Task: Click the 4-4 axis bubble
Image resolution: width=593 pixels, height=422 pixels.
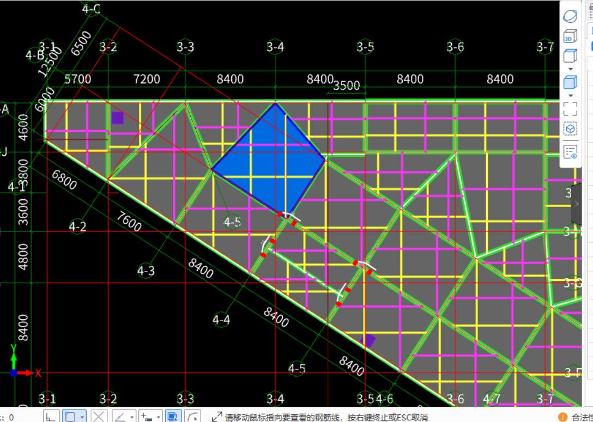Action: [221, 320]
